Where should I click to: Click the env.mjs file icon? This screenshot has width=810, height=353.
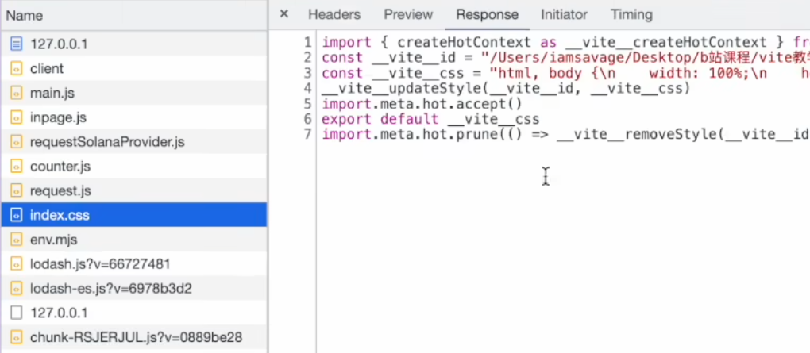click(17, 240)
